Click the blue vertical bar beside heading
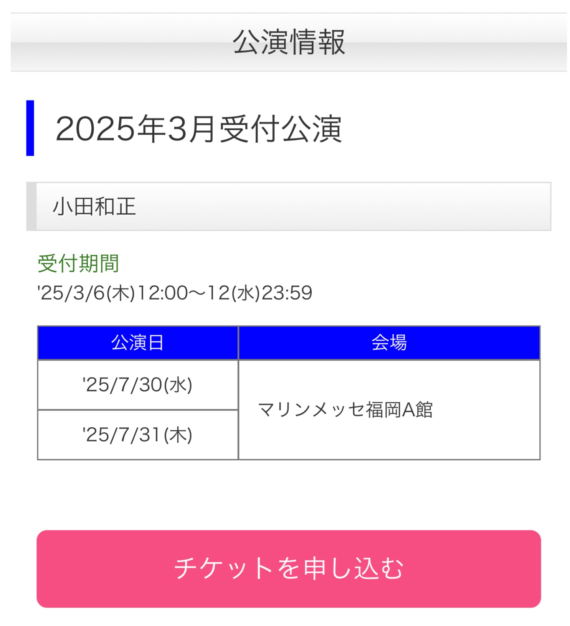This screenshot has height=626, width=570. pos(30,128)
